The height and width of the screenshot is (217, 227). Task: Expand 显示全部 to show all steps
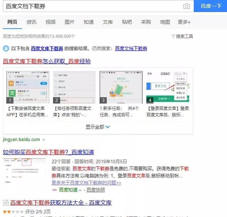[x=98, y=127]
